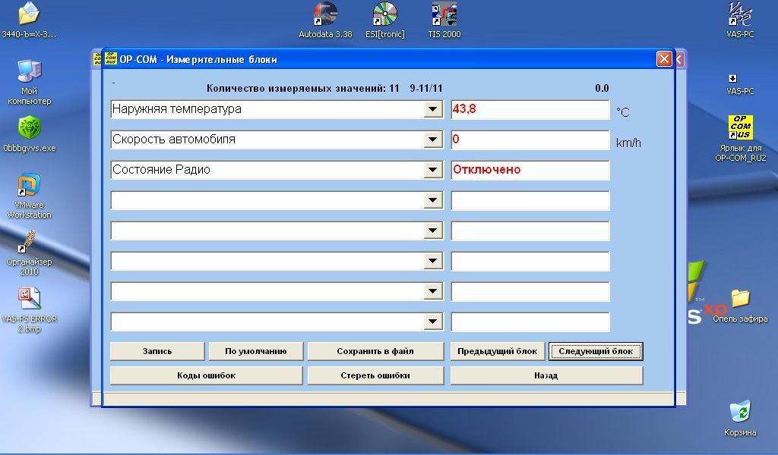Click the Отключено radio state value field
This screenshot has width=778, height=455.
[530, 170]
